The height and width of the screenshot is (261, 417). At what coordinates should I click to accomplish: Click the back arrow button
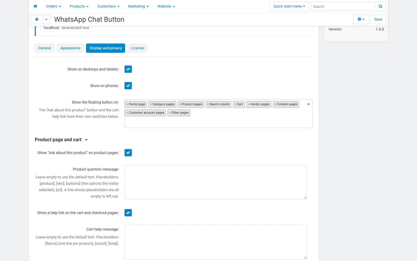[37, 19]
